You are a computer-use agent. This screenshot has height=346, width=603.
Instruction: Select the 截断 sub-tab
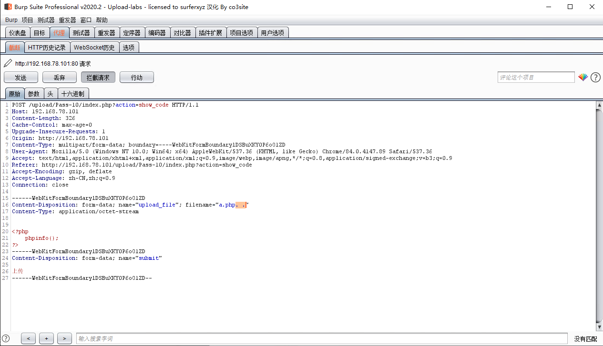click(x=15, y=48)
